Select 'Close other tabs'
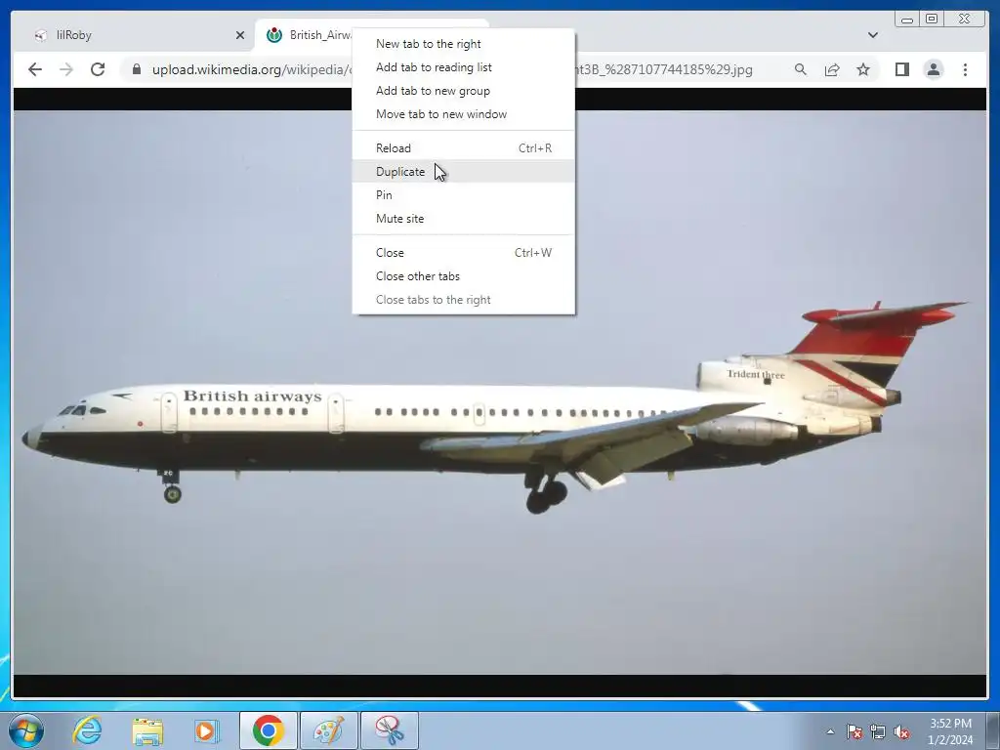The image size is (1000, 750). click(464, 276)
